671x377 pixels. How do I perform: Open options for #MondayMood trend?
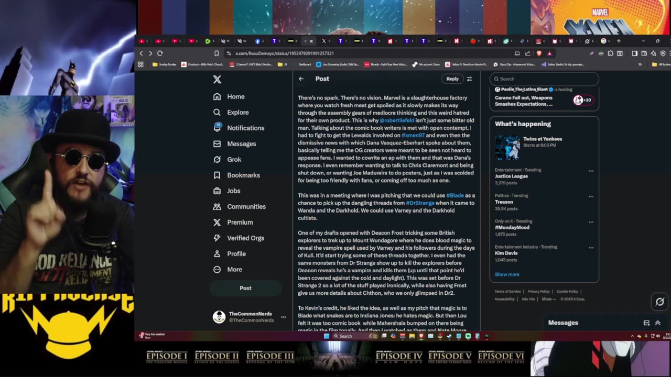point(591,222)
